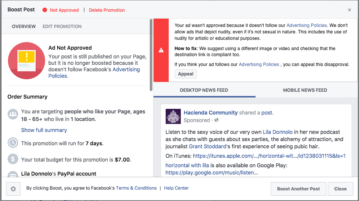Click Delete Promotion link

107,10
